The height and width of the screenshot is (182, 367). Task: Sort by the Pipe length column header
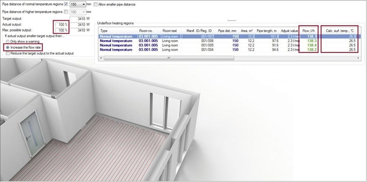click(267, 31)
